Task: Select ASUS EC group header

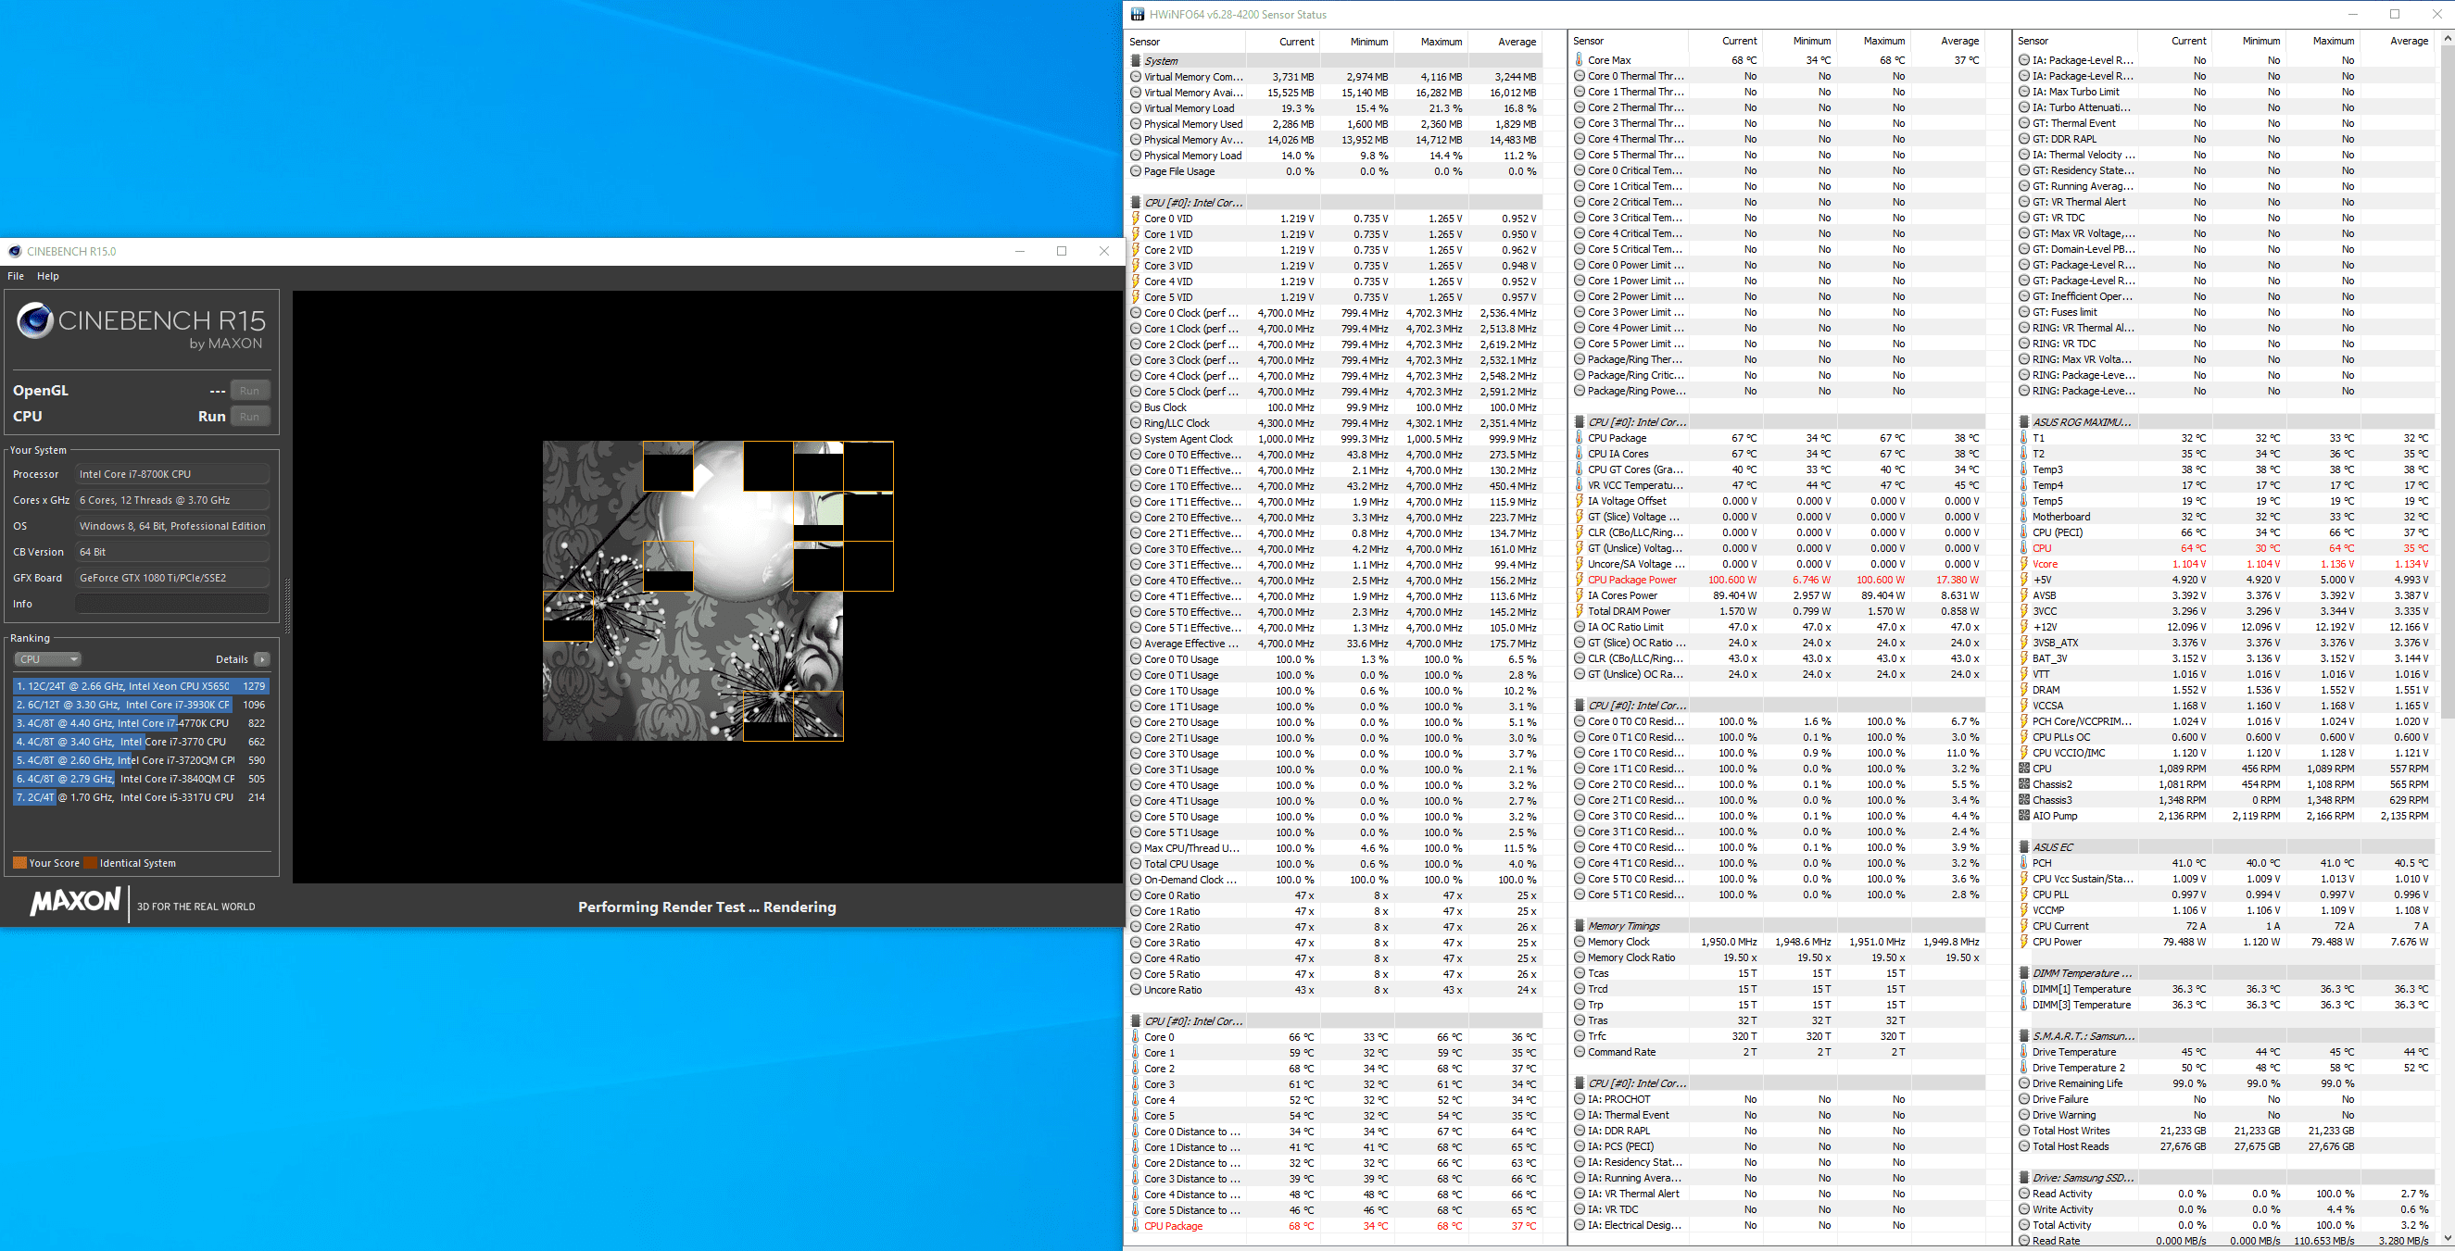Action: point(2225,847)
